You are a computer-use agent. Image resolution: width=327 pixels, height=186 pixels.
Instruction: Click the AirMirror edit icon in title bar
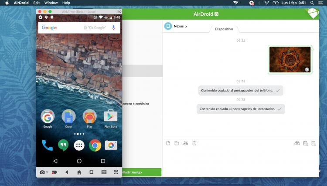pyautogui.click(x=119, y=11)
